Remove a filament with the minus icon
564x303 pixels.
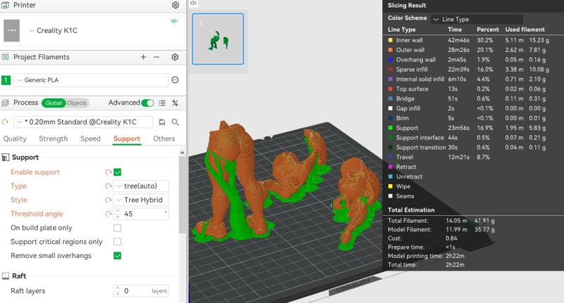click(157, 57)
